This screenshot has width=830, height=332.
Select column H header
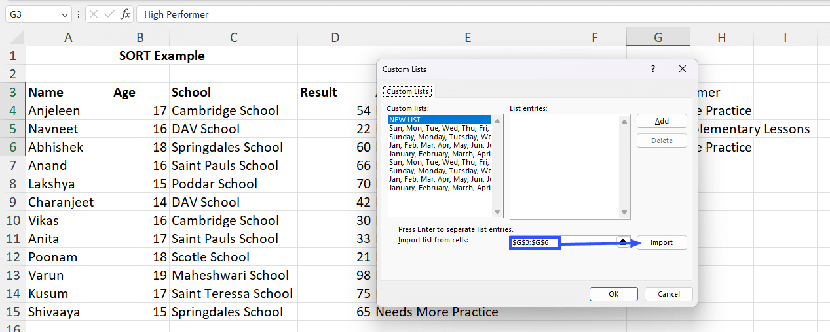pyautogui.click(x=721, y=38)
